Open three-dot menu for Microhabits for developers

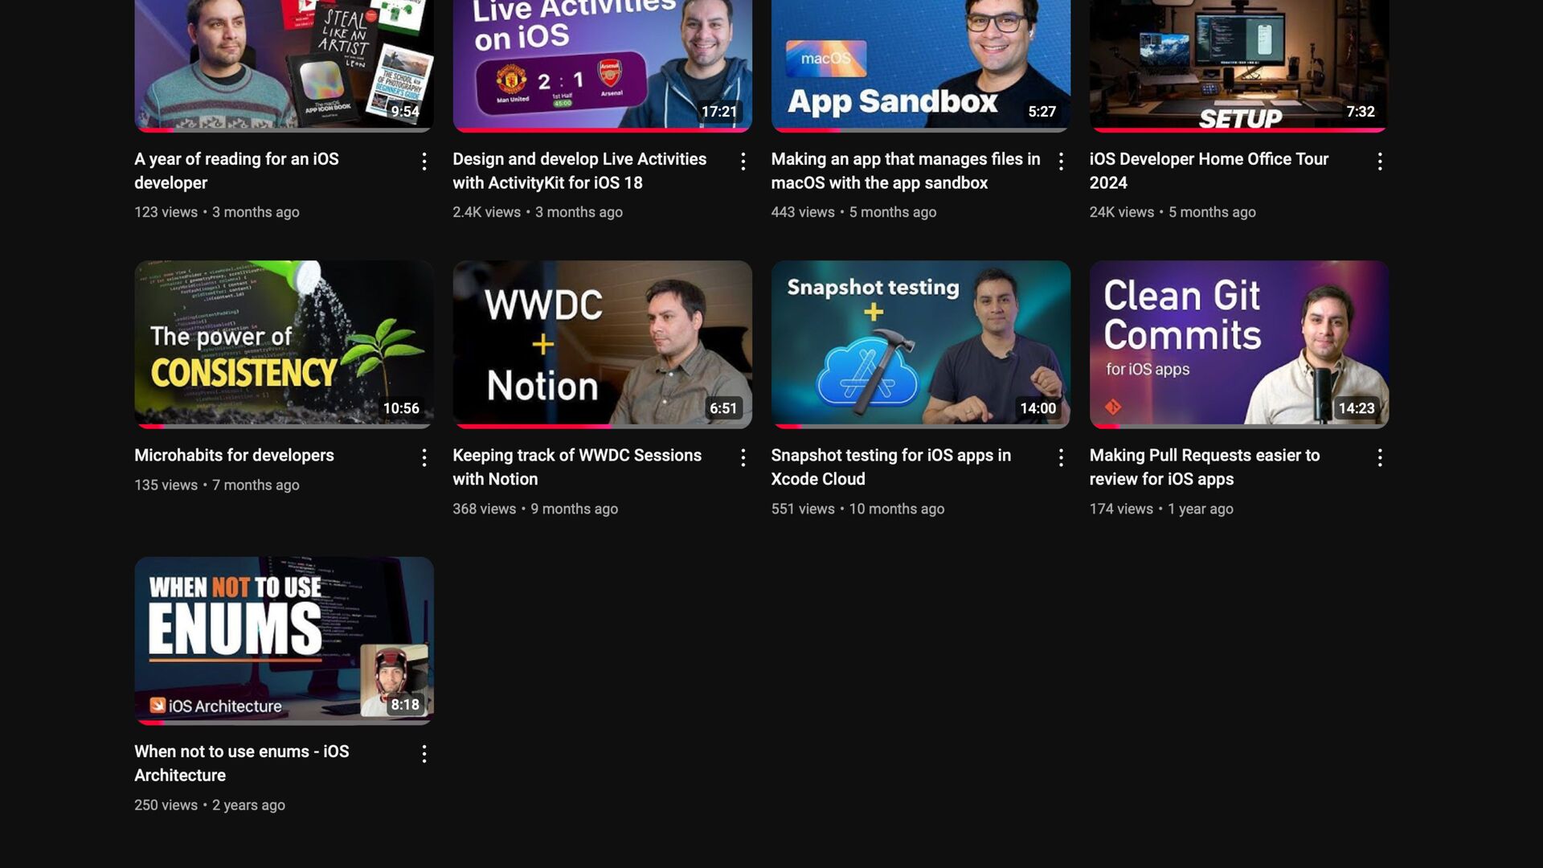click(424, 458)
